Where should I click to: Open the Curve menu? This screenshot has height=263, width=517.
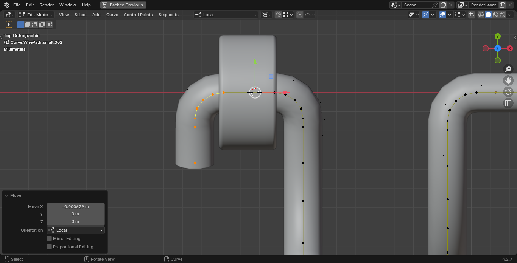(112, 15)
